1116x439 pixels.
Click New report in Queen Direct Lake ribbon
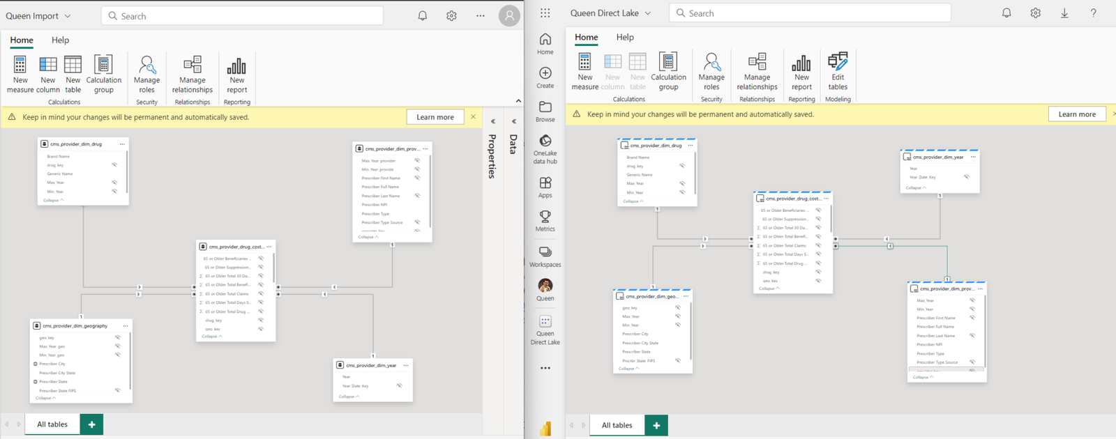tap(801, 71)
